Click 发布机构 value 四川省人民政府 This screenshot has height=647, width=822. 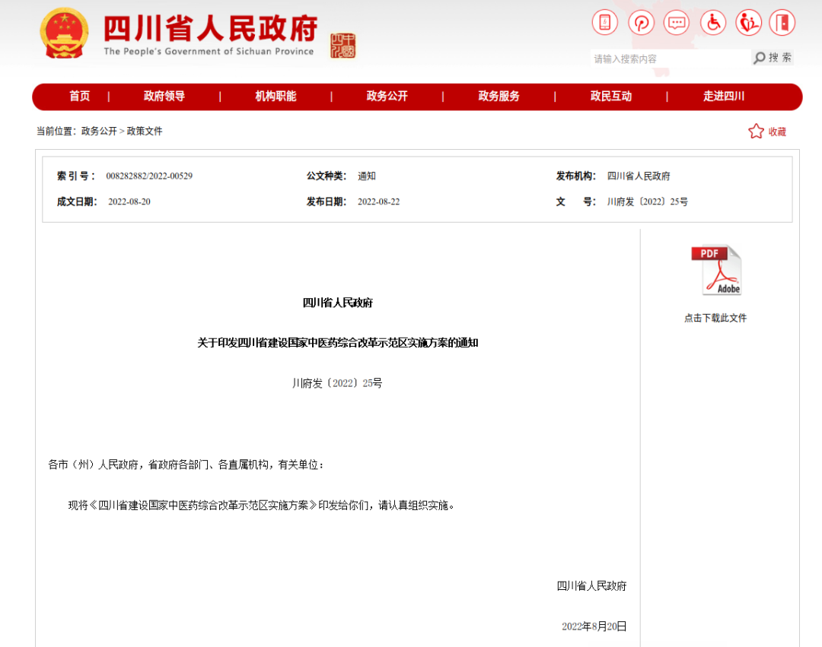[x=639, y=176]
